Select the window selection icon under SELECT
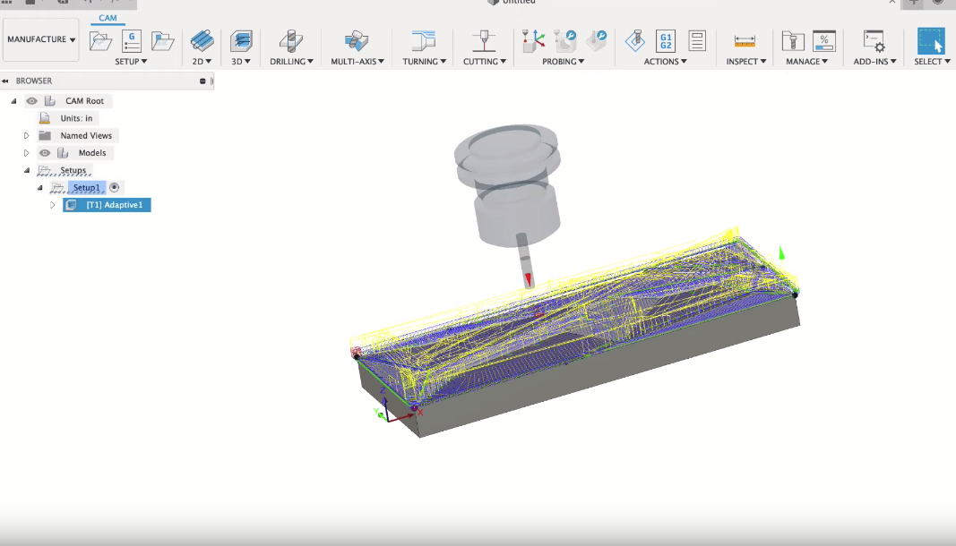 (931, 39)
